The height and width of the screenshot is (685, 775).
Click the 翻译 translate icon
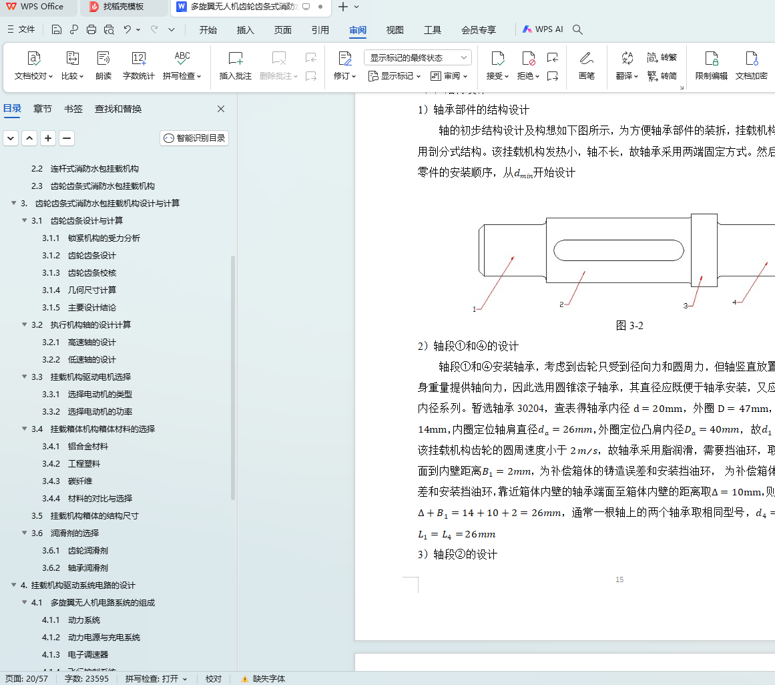pos(627,58)
